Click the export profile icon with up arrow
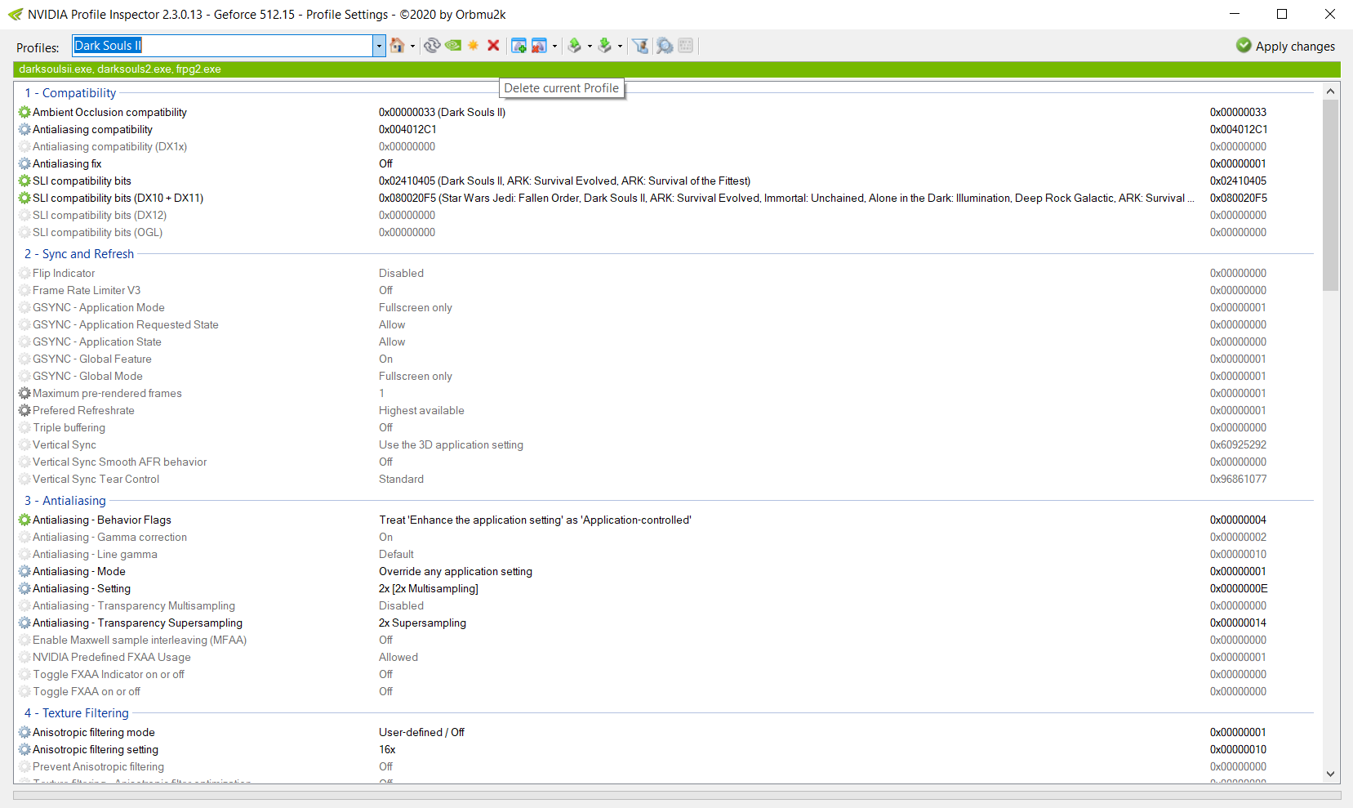The height and width of the screenshot is (808, 1353). (x=575, y=46)
